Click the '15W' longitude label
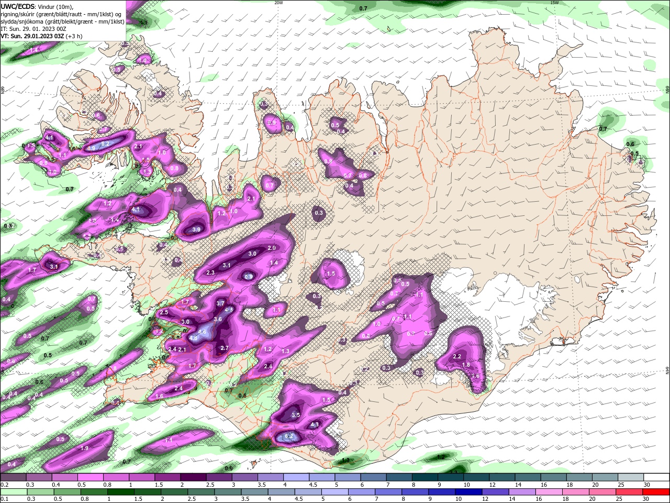Viewport: 670px width, 503px height. click(554, 3)
